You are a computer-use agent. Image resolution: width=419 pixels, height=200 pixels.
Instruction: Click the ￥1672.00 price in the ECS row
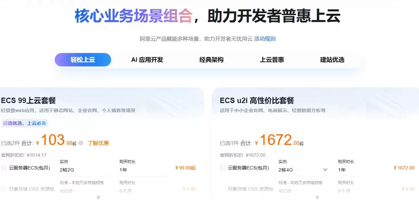(x=404, y=168)
